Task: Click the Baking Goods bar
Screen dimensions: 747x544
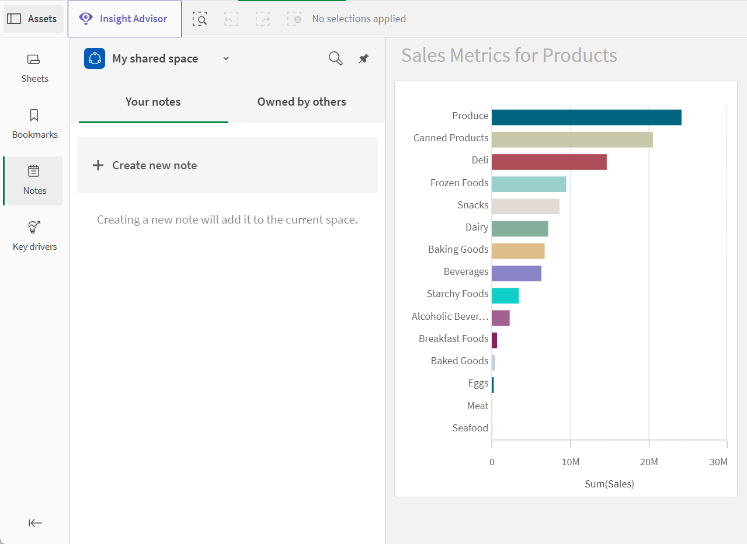Action: (x=518, y=251)
